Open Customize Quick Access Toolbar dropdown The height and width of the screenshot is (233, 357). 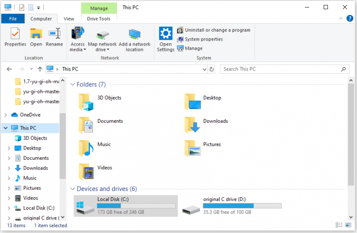(38, 8)
